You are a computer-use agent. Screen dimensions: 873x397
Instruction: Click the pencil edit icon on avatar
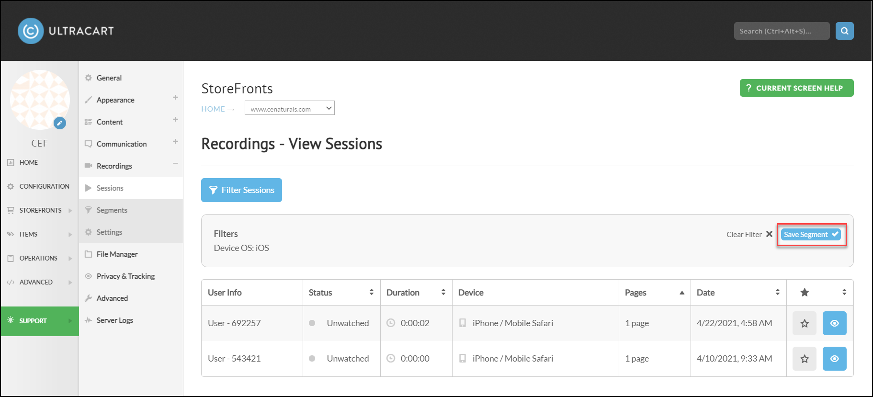click(60, 123)
